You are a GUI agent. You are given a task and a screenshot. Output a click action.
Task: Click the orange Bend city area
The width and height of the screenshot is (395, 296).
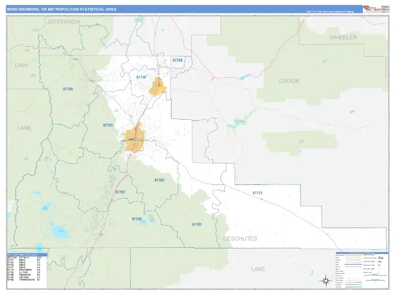pos(134,138)
